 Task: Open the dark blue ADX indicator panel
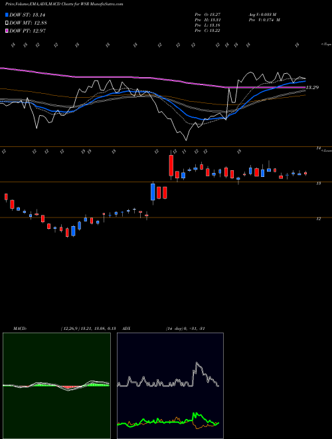pyautogui.click(x=170, y=386)
